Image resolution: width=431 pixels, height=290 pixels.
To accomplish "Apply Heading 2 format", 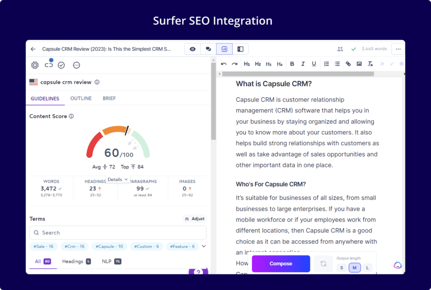I will (258, 64).
